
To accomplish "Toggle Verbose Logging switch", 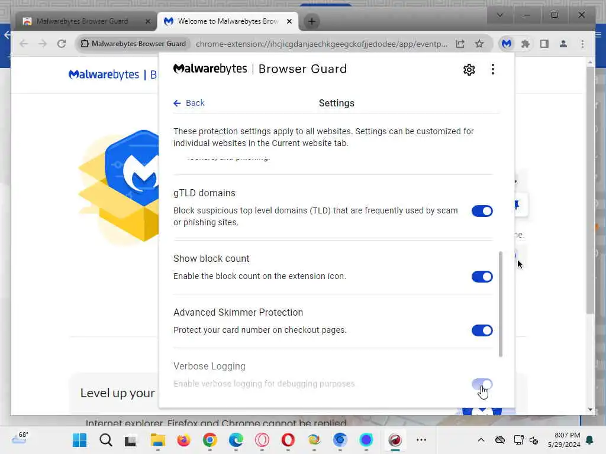I will click(482, 384).
